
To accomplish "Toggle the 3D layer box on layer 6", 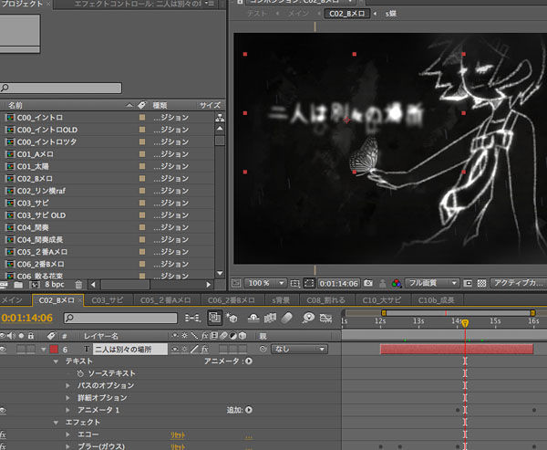I will (243, 349).
